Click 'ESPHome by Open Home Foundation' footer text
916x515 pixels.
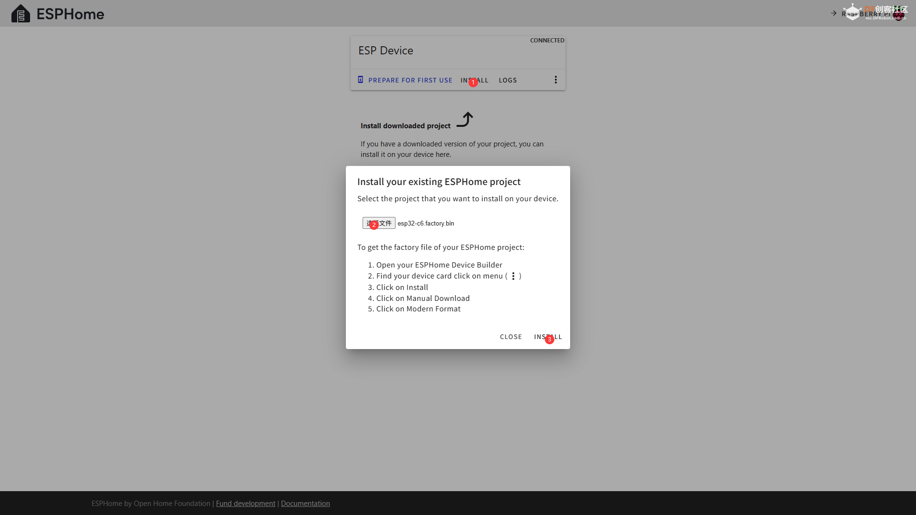click(x=151, y=504)
